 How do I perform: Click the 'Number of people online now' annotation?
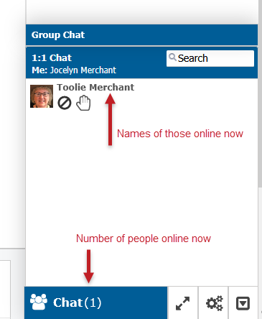pyautogui.click(x=144, y=239)
